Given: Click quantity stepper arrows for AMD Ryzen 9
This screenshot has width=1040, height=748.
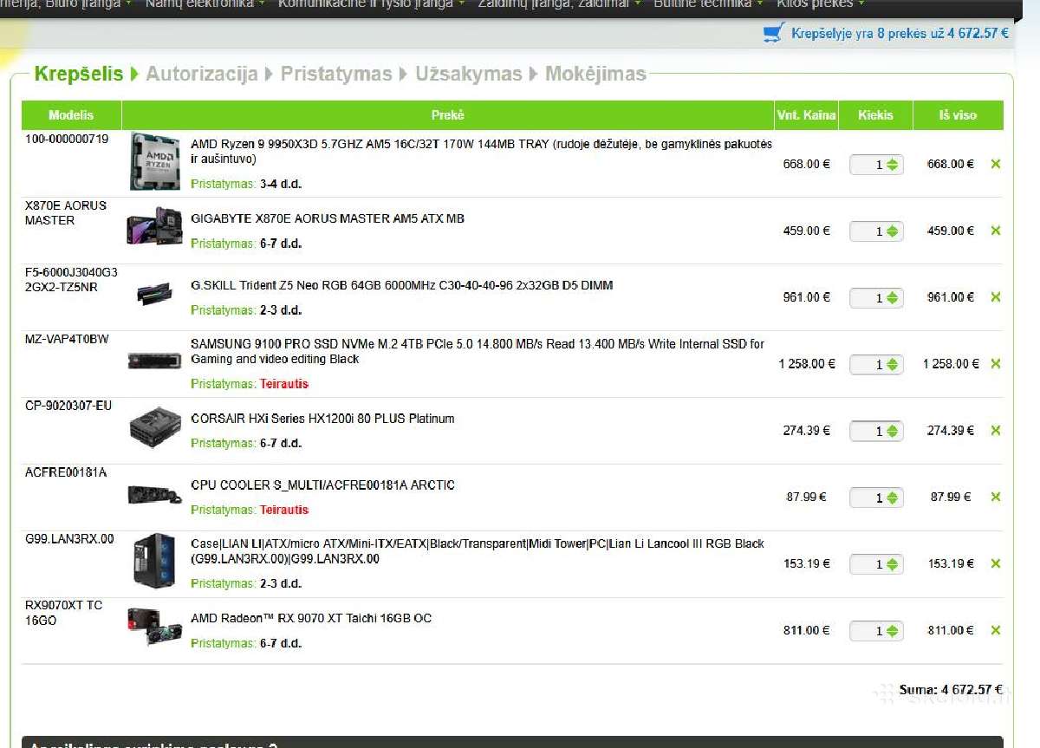Looking at the screenshot, I should pyautogui.click(x=893, y=165).
